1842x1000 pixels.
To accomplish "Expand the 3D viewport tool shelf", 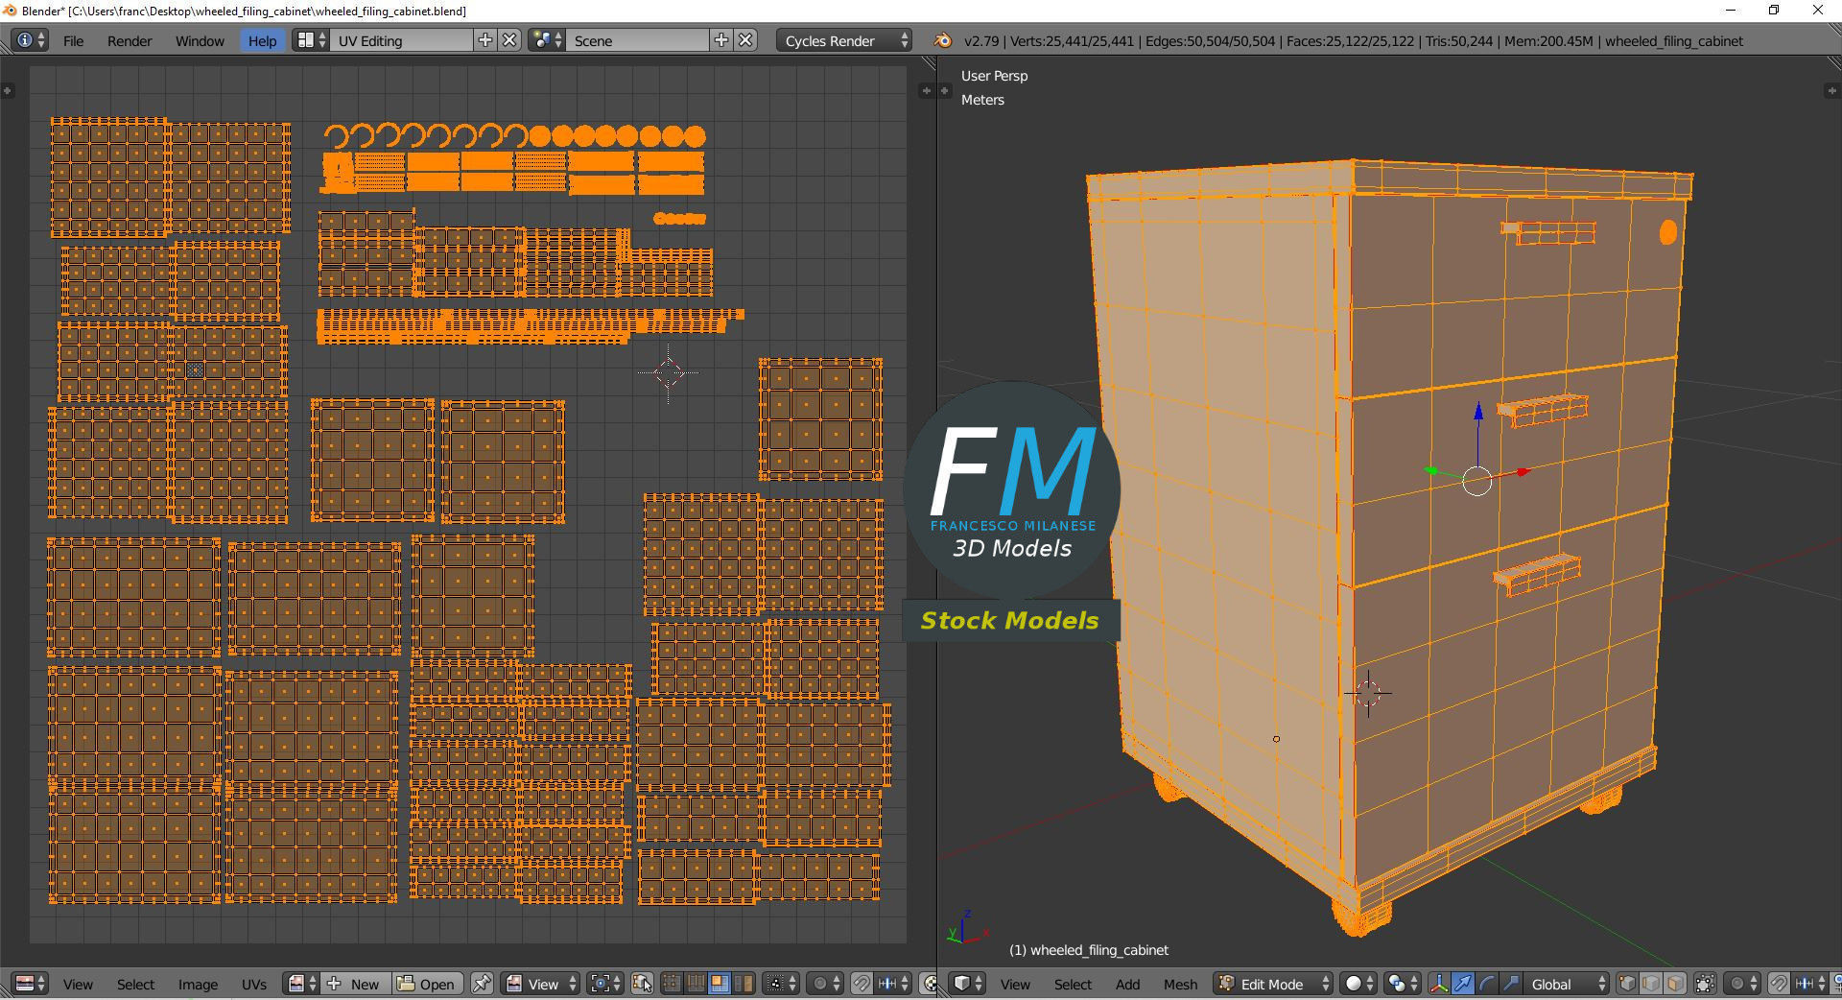I will coord(945,91).
